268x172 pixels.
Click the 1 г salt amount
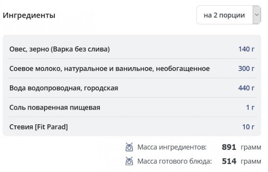click(250, 107)
